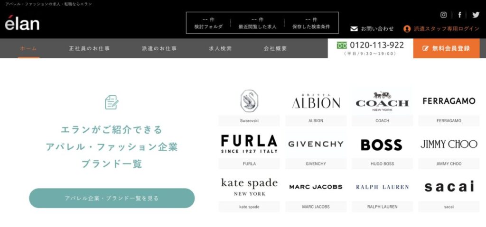Click the Swarovski swan logo
This screenshot has height=227, width=486.
pyautogui.click(x=249, y=100)
